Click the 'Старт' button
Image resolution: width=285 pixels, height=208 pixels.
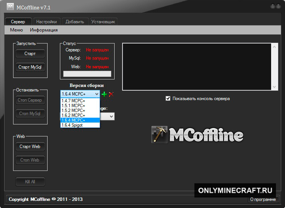30,54
